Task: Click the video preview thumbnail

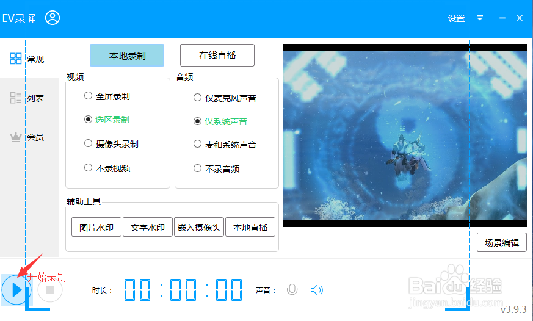Action: [405, 135]
